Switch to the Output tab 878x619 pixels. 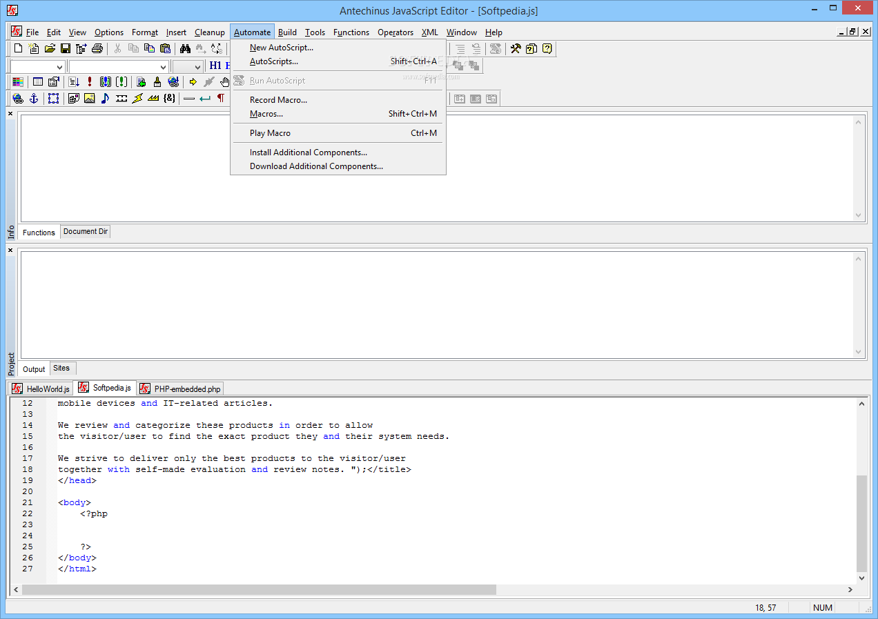pyautogui.click(x=34, y=369)
